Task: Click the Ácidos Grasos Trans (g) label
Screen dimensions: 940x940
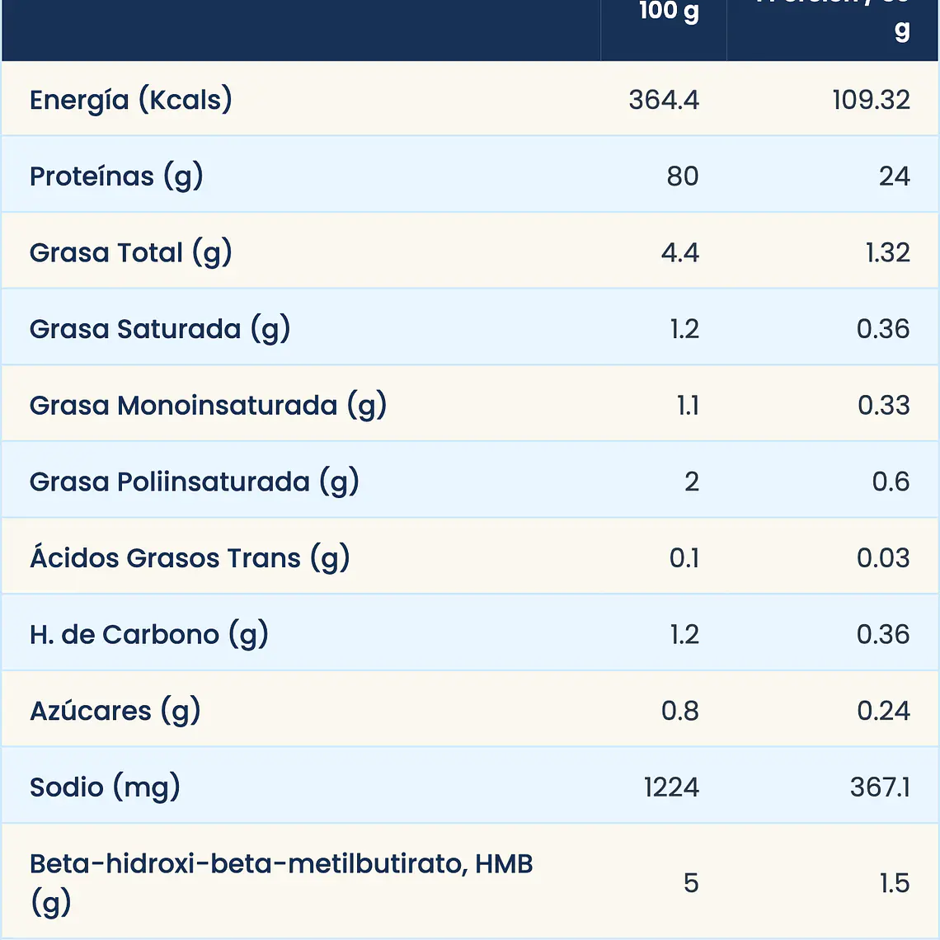Action: (x=190, y=557)
